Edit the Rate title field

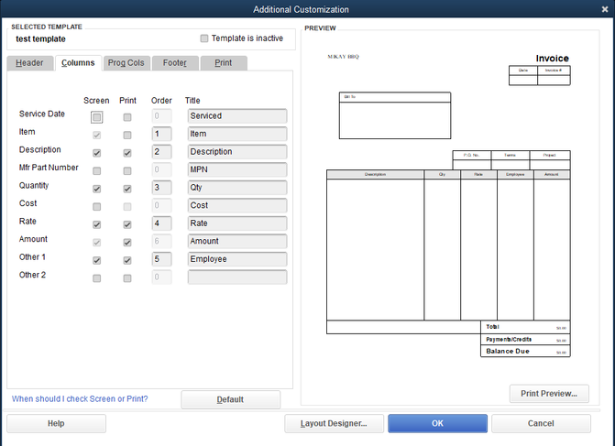click(237, 223)
